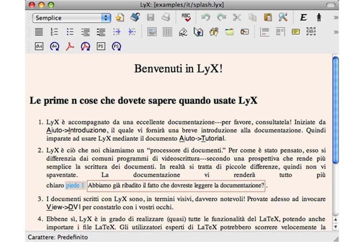Click the window resize grip corner
The width and height of the screenshot is (364, 242).
[336, 239]
